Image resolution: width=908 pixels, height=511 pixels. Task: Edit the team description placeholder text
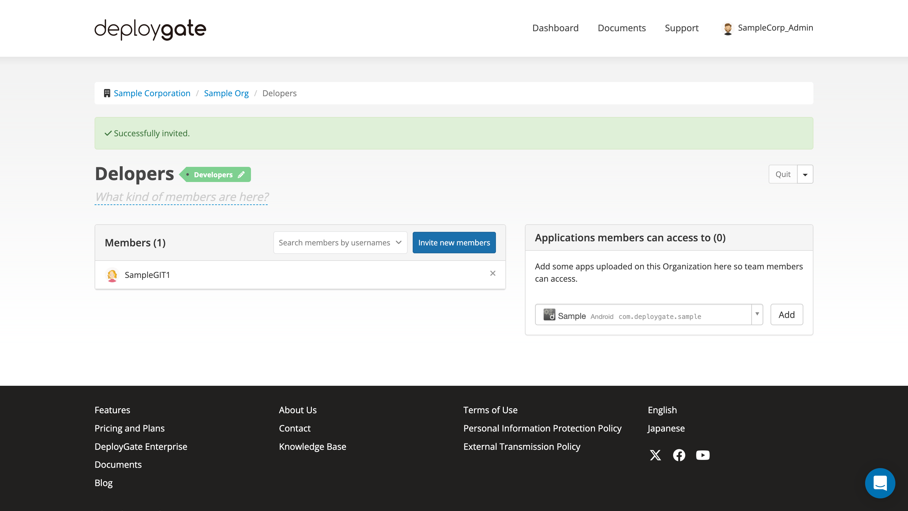pos(182,197)
